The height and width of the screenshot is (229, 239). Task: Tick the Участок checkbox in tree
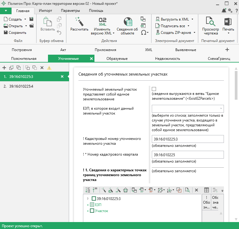tap(92, 211)
